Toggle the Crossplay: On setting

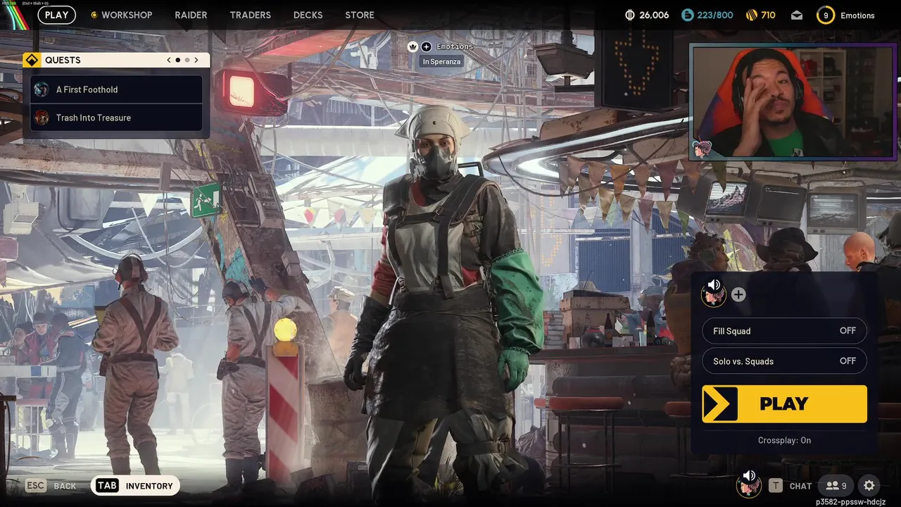click(784, 440)
